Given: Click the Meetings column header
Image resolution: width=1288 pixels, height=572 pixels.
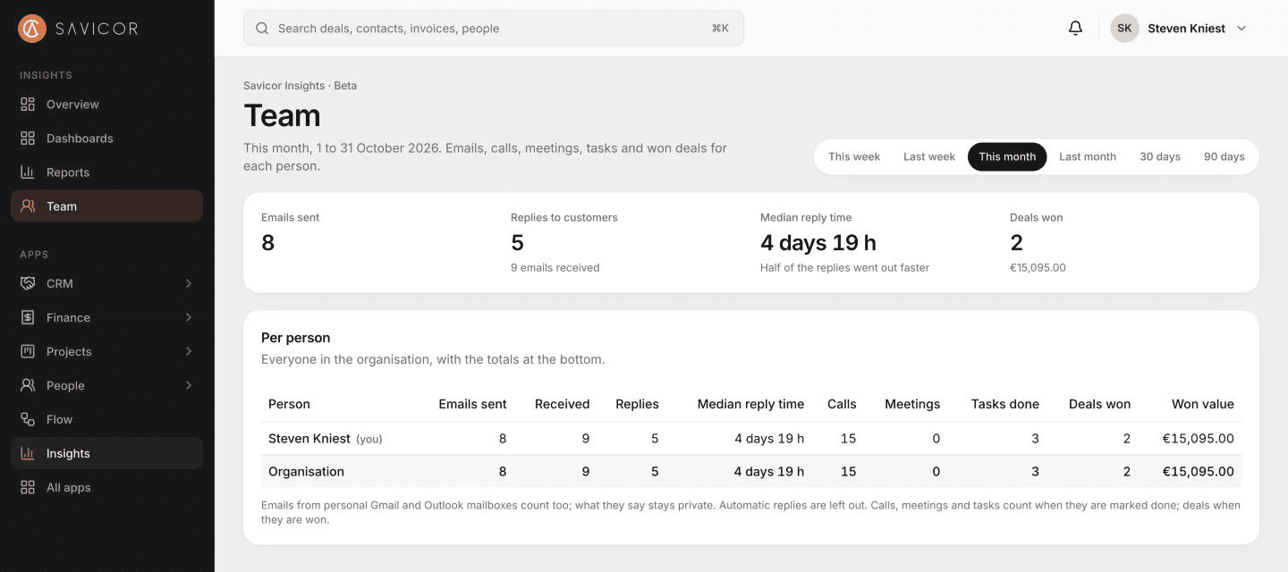Looking at the screenshot, I should (912, 404).
